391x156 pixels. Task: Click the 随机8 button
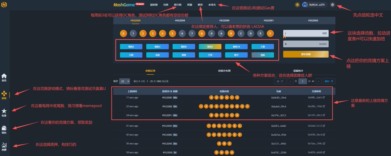tap(210, 47)
